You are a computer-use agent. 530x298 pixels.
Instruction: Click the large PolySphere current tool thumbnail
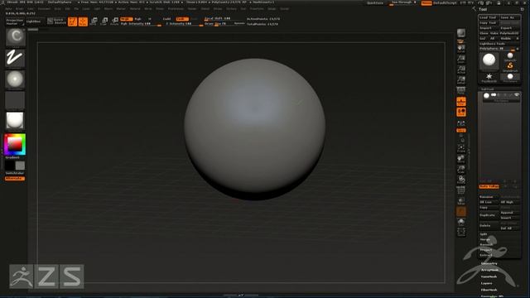click(489, 60)
